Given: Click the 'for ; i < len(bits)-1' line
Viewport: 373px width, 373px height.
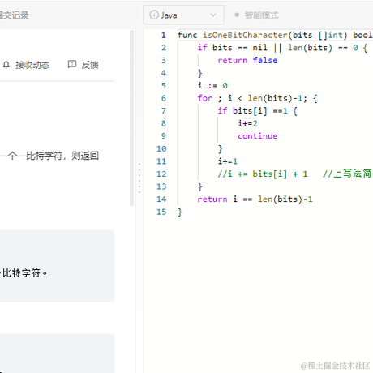Looking at the screenshot, I should [257, 98].
